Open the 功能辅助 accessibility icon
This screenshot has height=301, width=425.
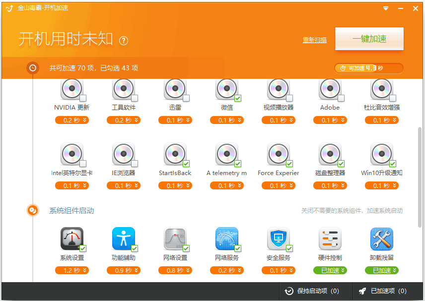124,239
